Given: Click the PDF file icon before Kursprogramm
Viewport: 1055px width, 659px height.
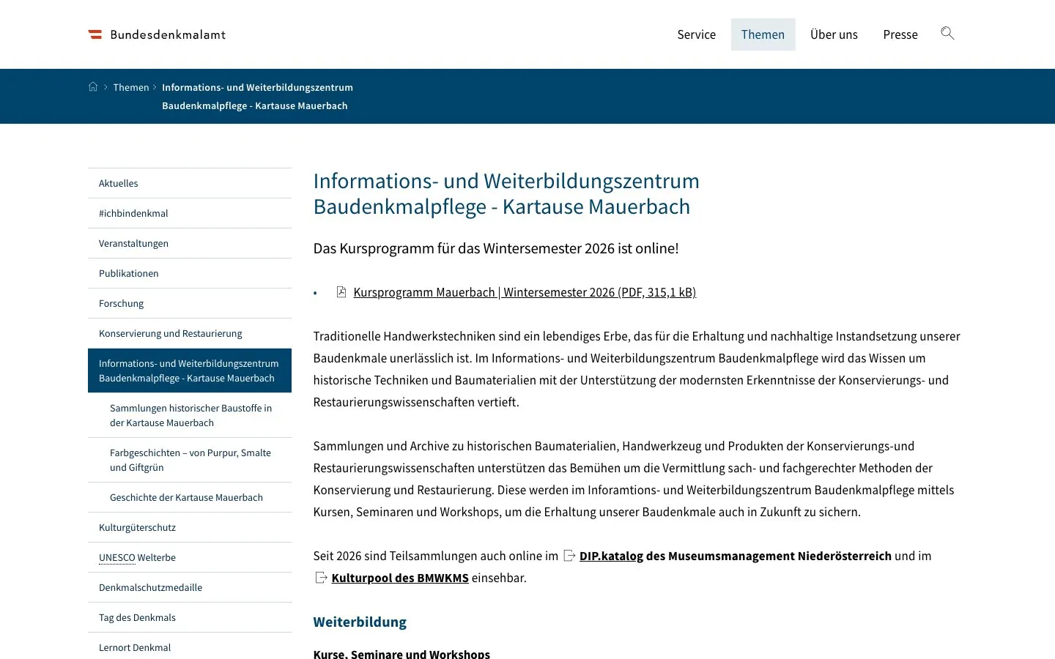Looking at the screenshot, I should (x=341, y=292).
